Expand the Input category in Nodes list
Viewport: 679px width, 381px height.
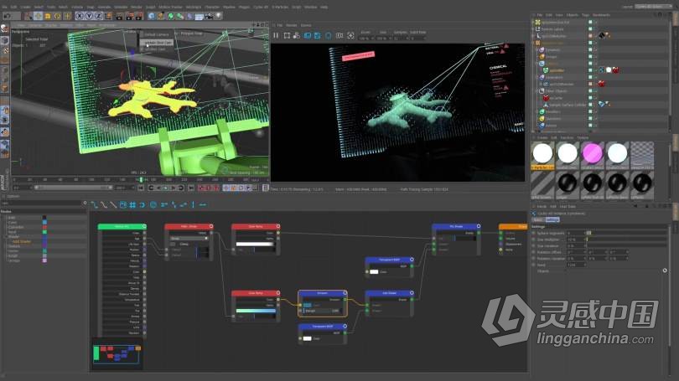click(x=12, y=232)
